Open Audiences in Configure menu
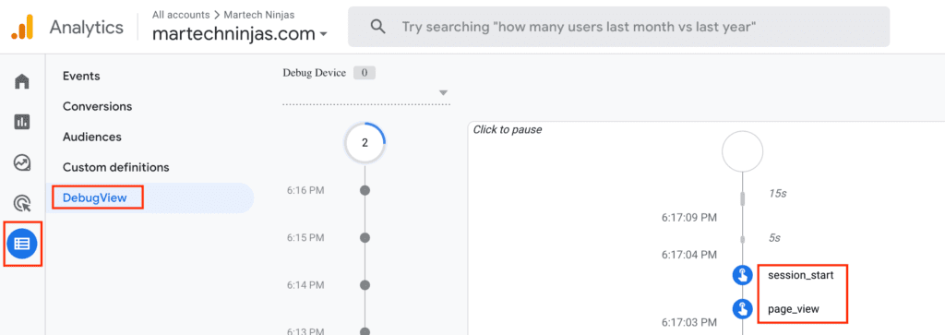 click(91, 137)
